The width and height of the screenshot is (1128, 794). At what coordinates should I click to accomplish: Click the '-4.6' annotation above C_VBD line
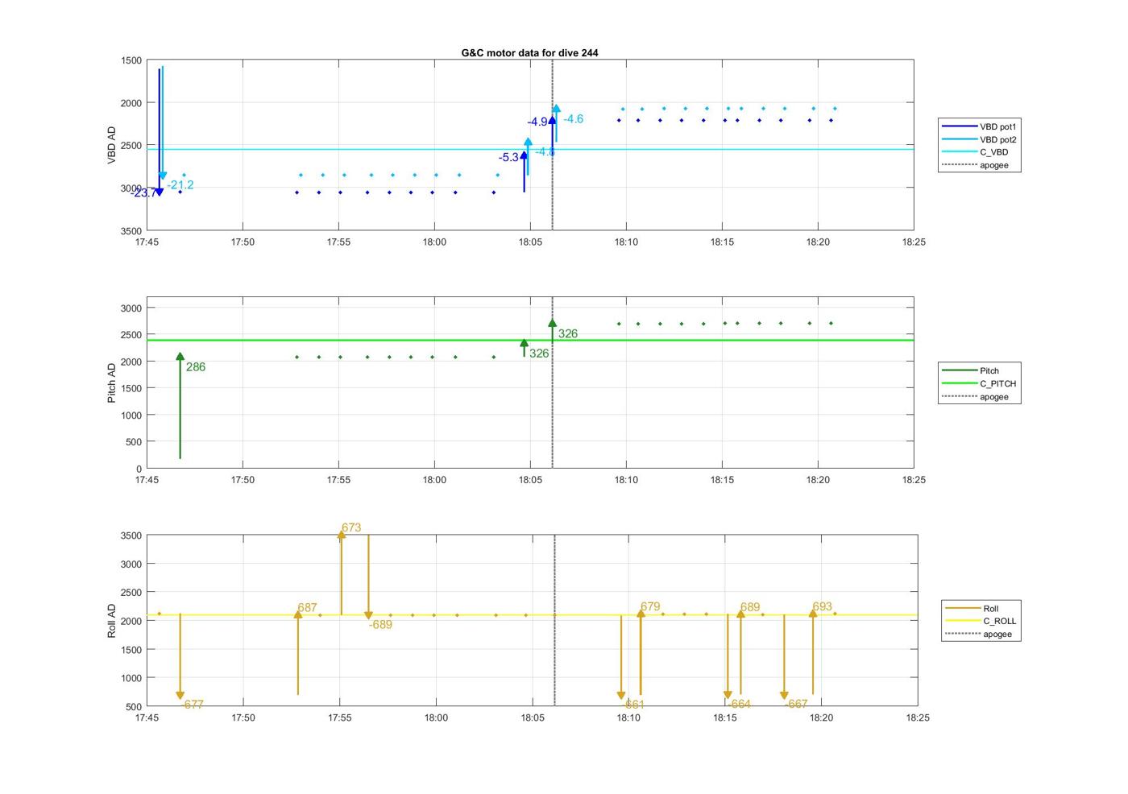click(573, 119)
